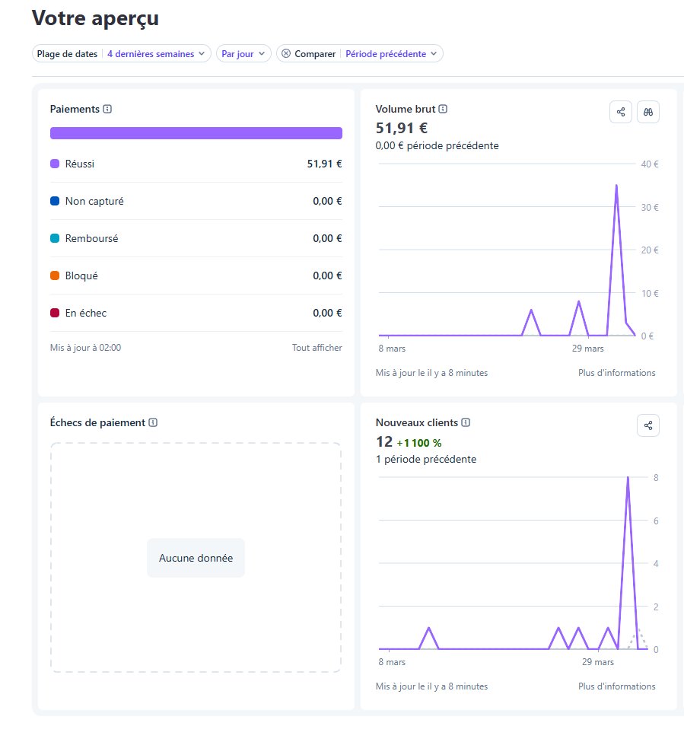Click the Nouveaux clients card title

point(417,422)
